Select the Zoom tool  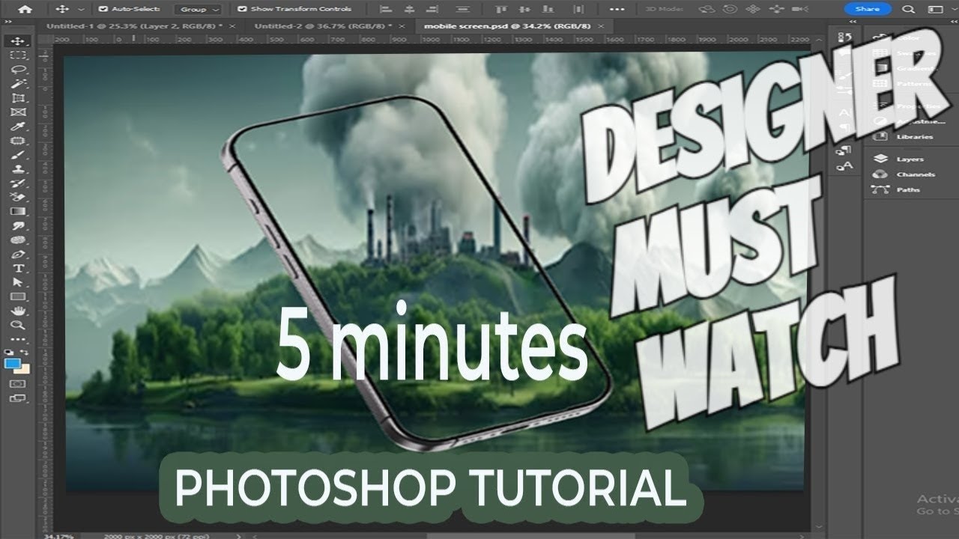pos(19,325)
